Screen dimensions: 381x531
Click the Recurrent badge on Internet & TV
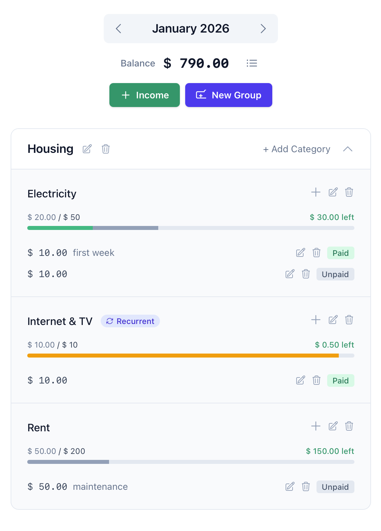point(130,321)
